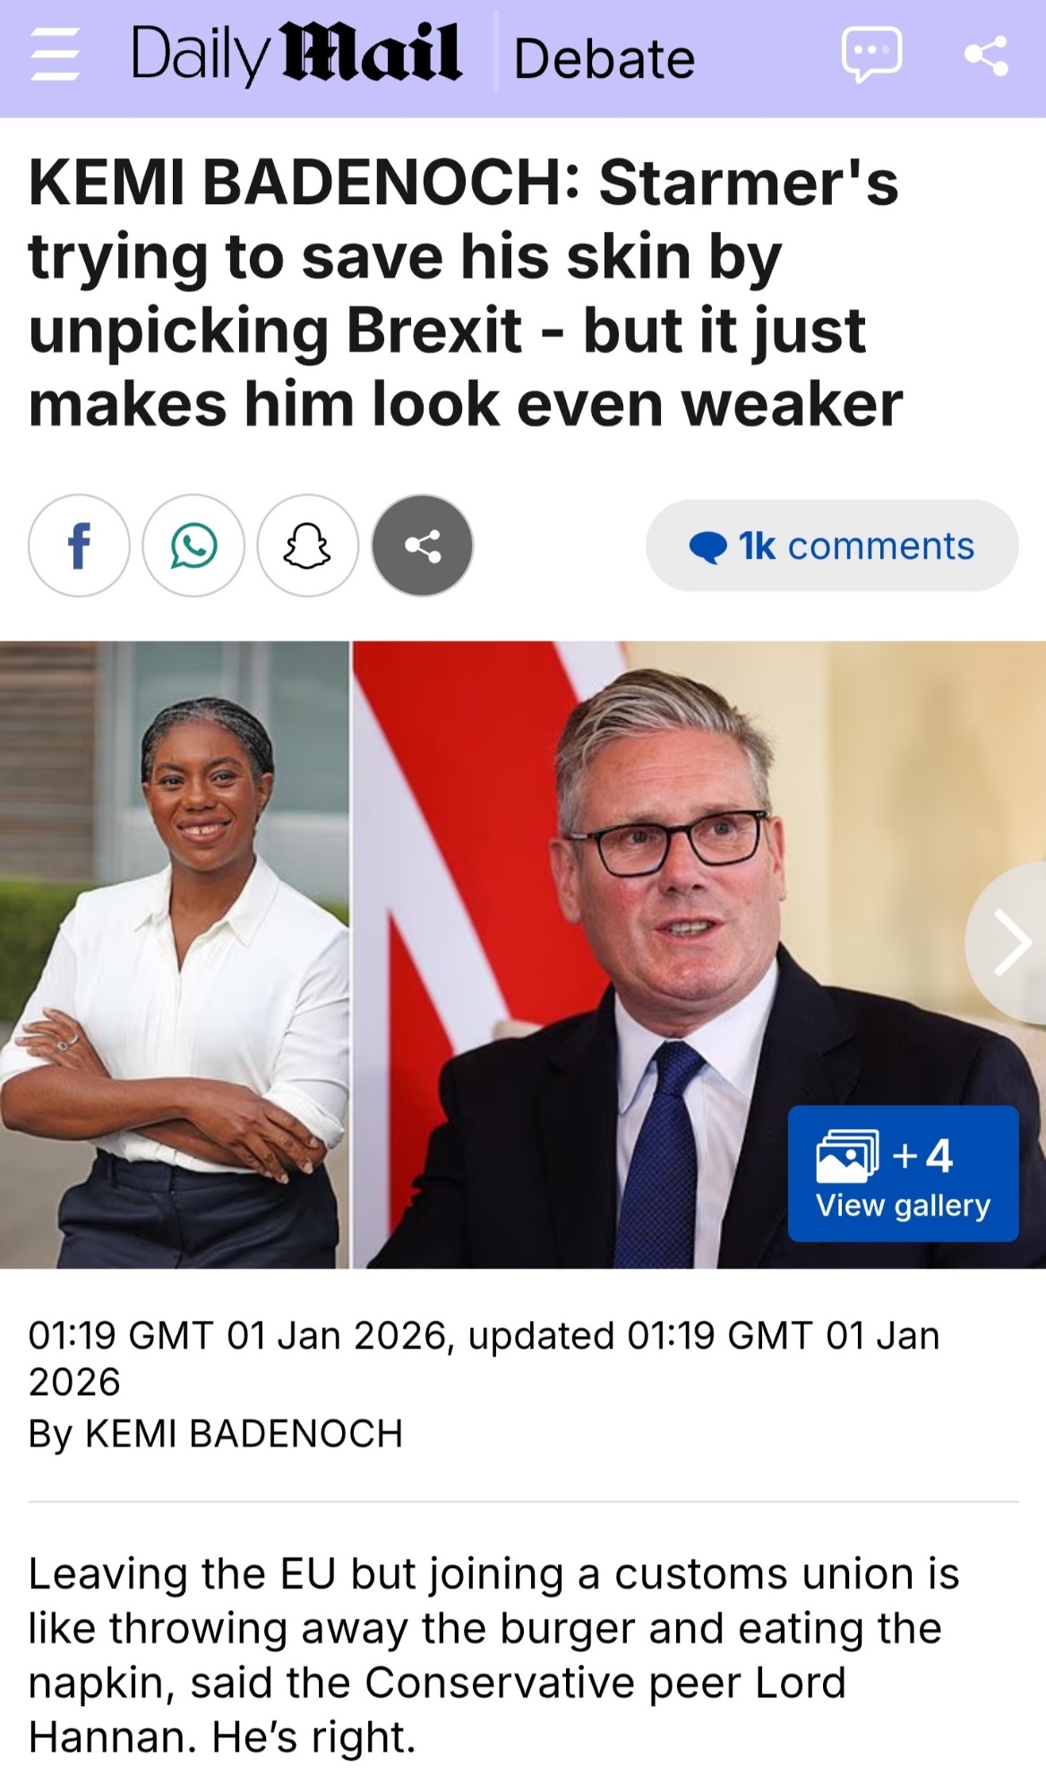
Task: Tap the article headline about unpicking Brexit
Action: [466, 293]
